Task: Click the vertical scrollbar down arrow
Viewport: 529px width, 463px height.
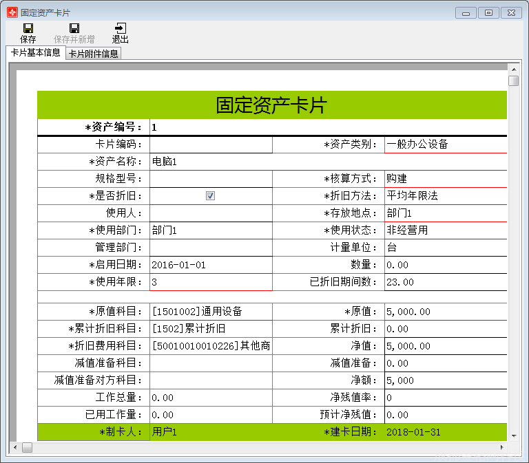Action: (513, 435)
